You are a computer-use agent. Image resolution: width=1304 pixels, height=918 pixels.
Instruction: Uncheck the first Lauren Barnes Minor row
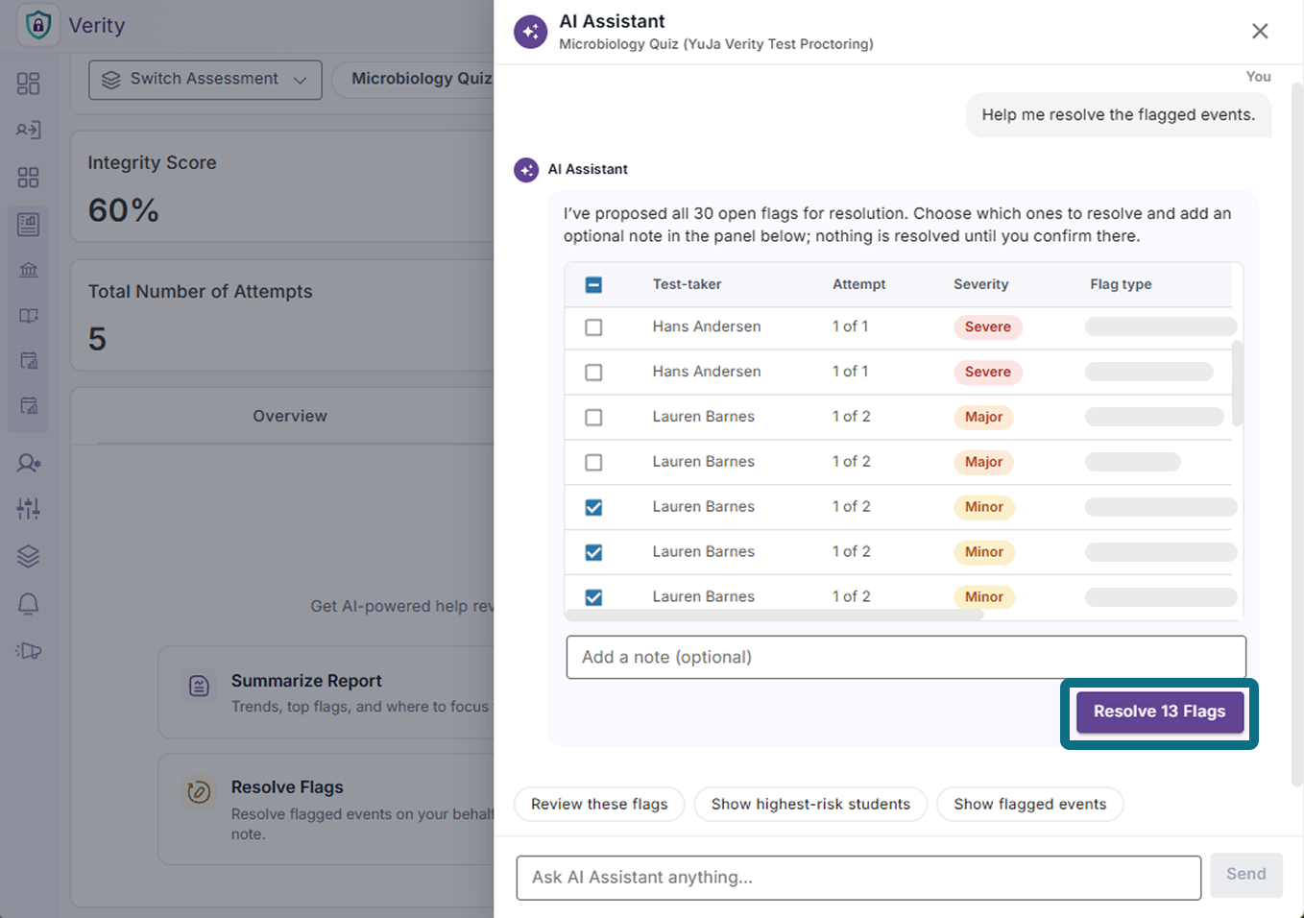[593, 507]
